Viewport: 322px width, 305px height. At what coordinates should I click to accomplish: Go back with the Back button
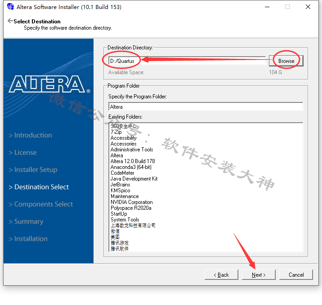221,274
